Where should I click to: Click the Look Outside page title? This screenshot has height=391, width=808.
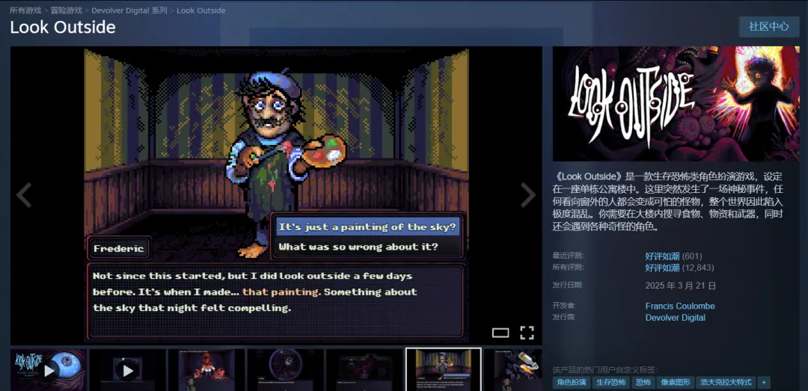(62, 28)
